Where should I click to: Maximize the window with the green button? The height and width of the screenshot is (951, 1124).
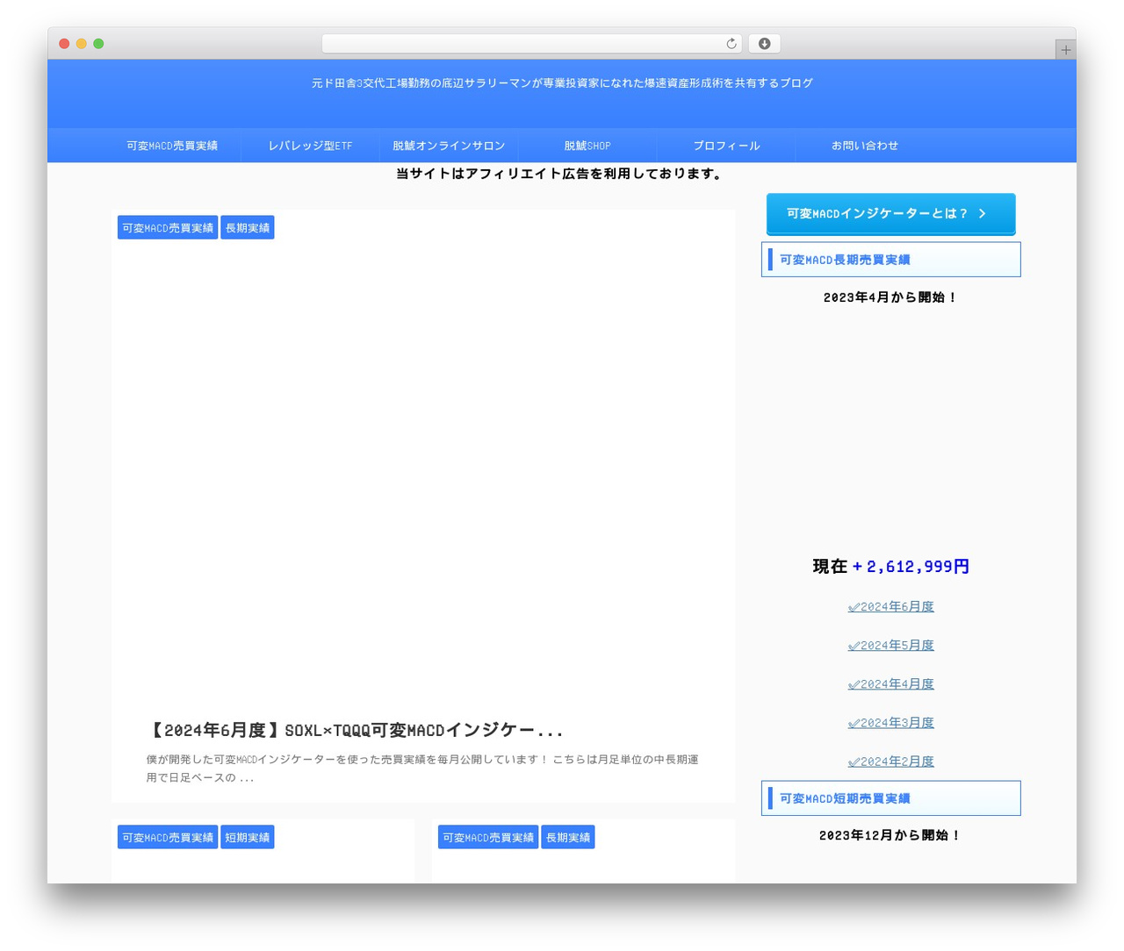(98, 44)
